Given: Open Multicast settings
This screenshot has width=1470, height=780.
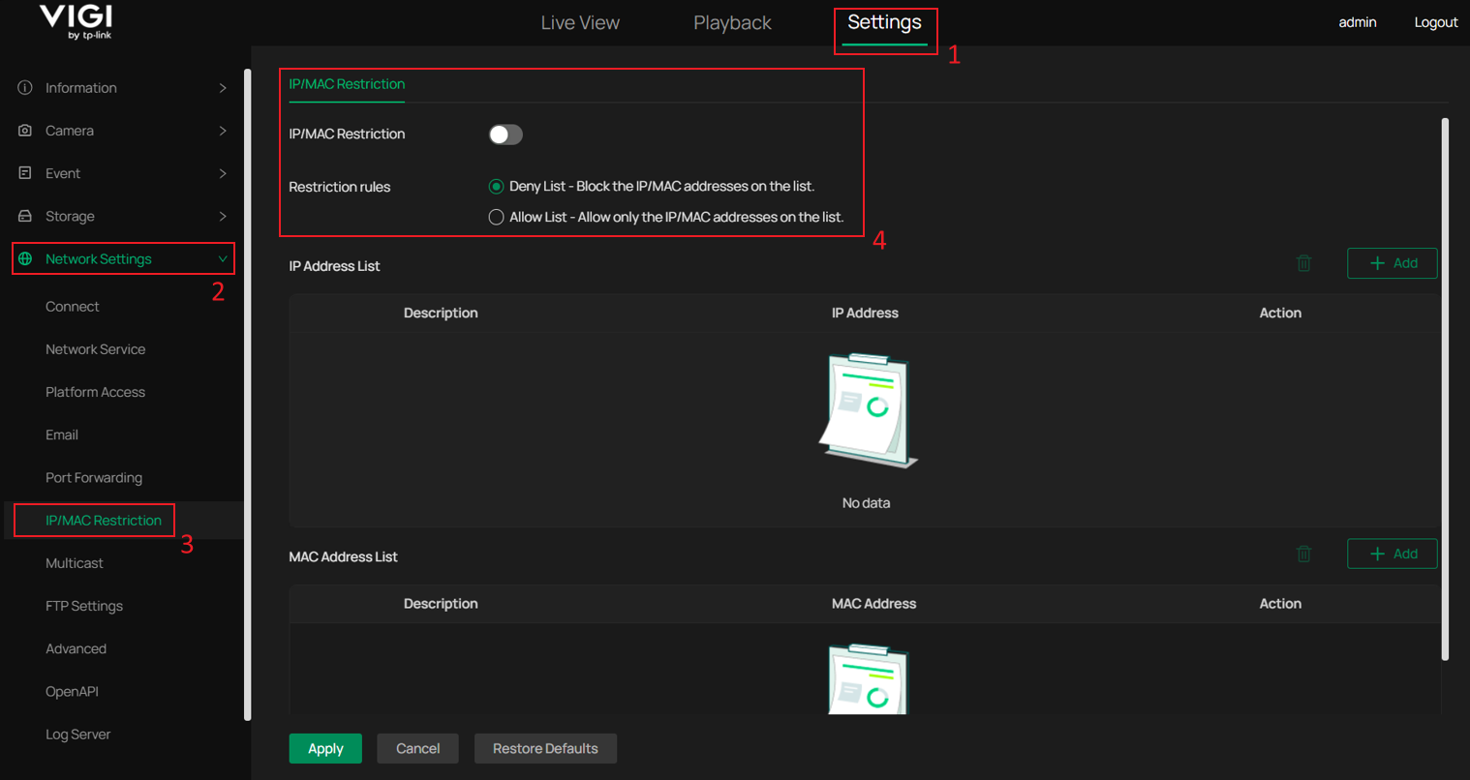Looking at the screenshot, I should [75, 563].
